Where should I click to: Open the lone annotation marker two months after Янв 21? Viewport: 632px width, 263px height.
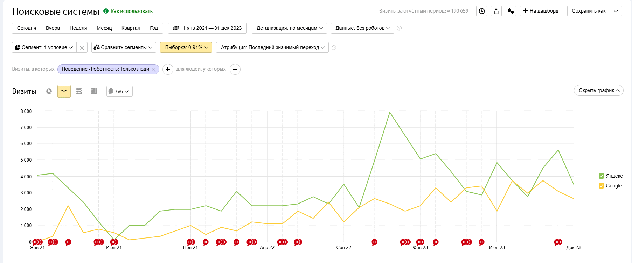coord(68,242)
